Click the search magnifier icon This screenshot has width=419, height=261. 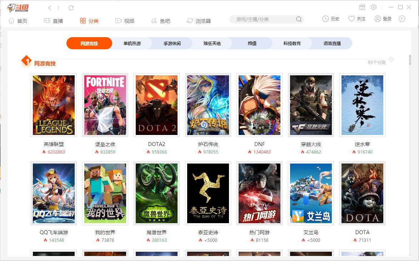[x=299, y=19]
